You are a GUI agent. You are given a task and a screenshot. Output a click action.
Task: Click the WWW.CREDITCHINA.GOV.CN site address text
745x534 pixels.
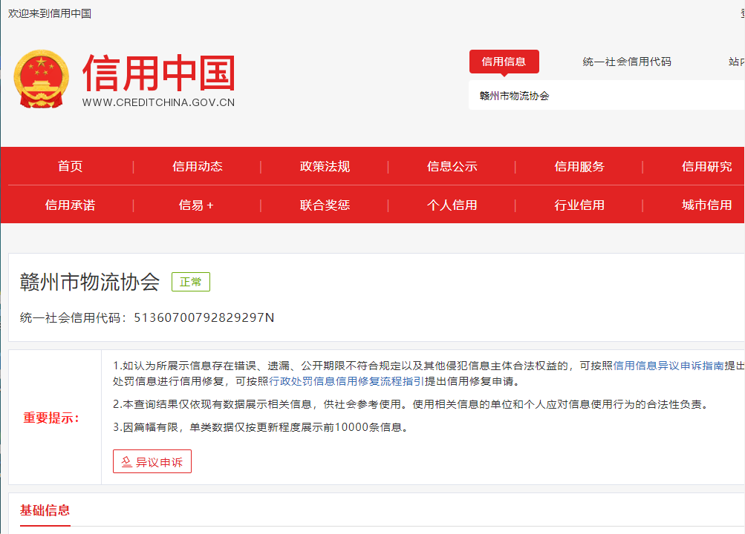[158, 102]
